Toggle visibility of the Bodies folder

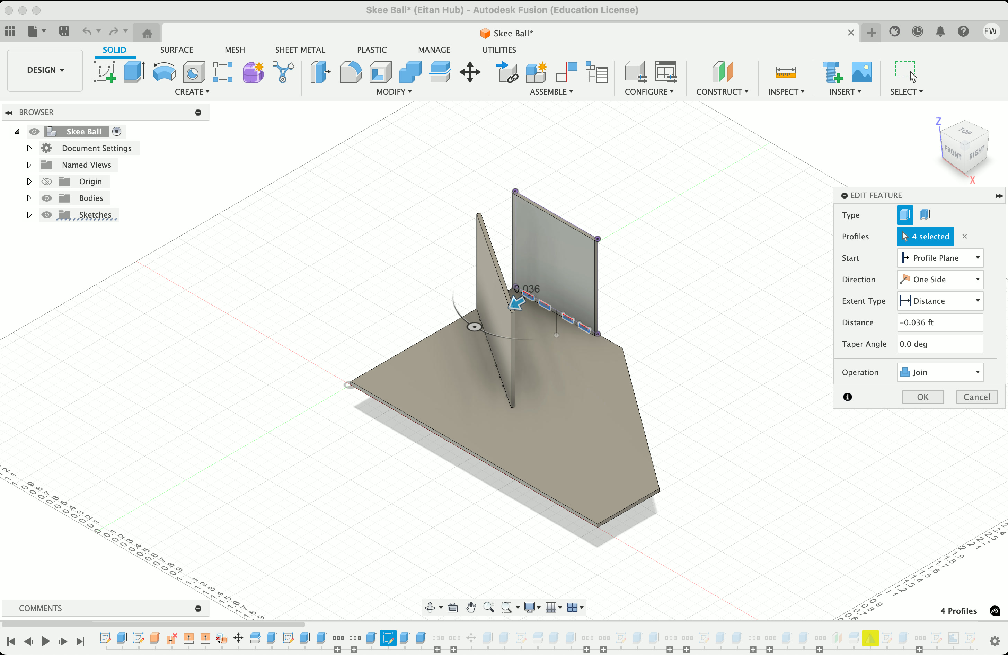(46, 198)
